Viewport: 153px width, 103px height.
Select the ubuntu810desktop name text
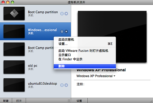pos(43,84)
